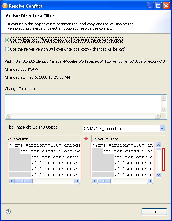Click the Files That Make Up This Object label
Image resolution: width=172 pixels, height=221 pixels.
tap(32, 127)
